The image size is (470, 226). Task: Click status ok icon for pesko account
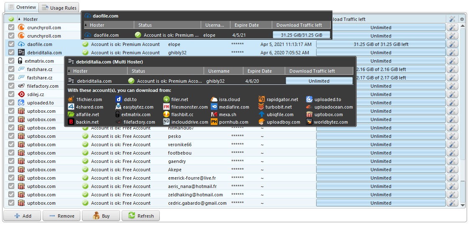[x=85, y=136]
